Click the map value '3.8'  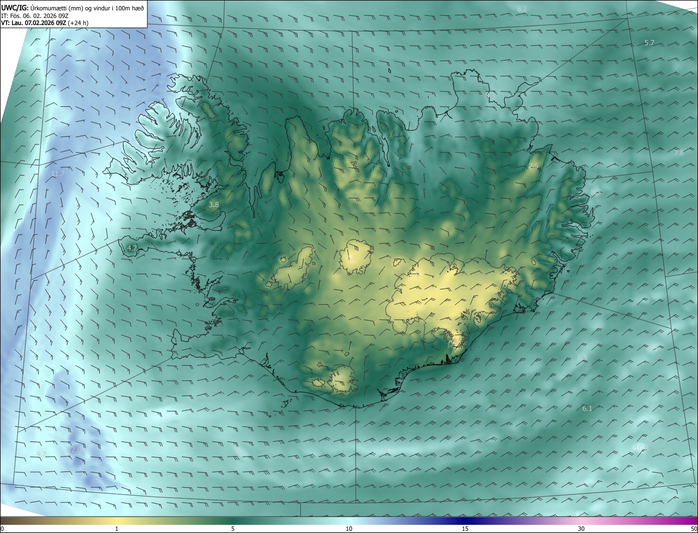pos(214,205)
